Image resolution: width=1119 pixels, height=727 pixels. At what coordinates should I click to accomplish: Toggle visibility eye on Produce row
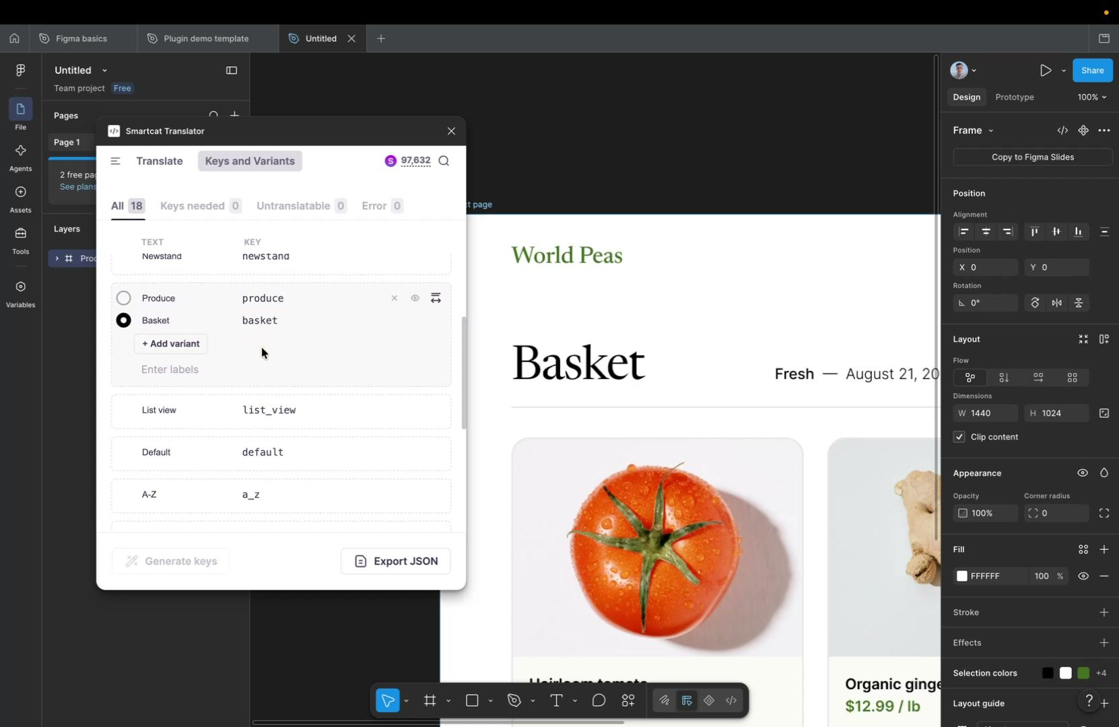tap(415, 298)
